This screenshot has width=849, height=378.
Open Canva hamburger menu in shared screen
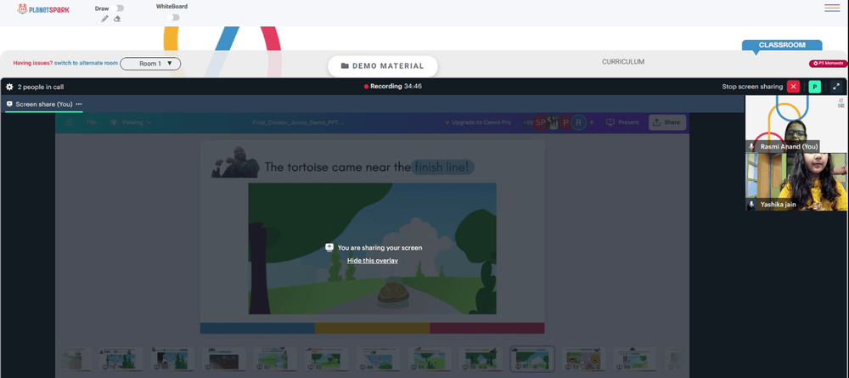(70, 122)
